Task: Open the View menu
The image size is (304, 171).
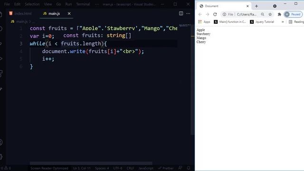Action: [x=47, y=4]
